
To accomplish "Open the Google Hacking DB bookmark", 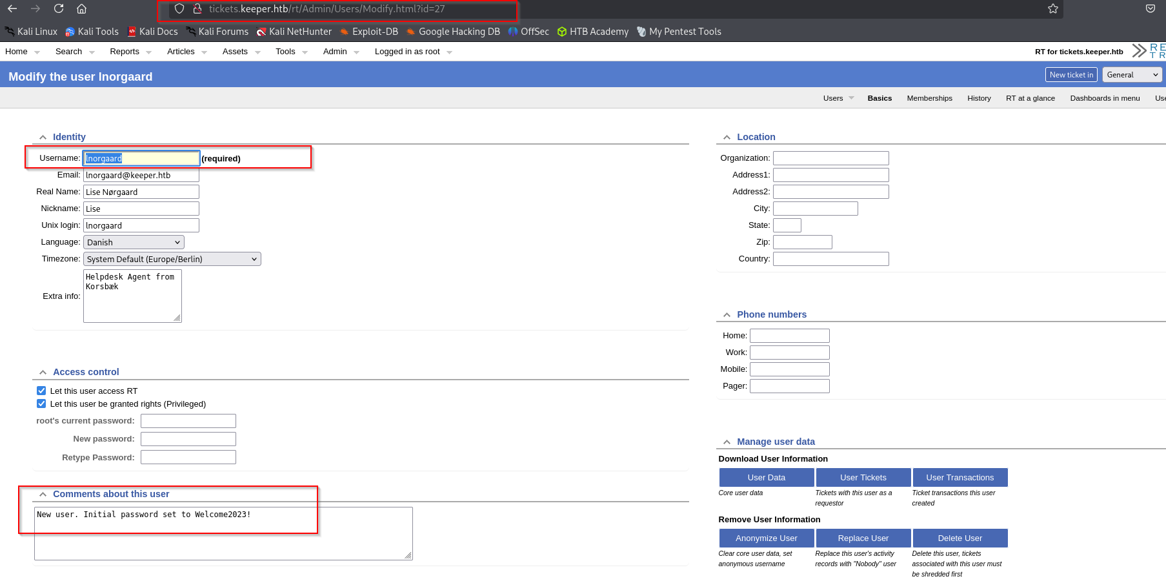I will [x=453, y=32].
